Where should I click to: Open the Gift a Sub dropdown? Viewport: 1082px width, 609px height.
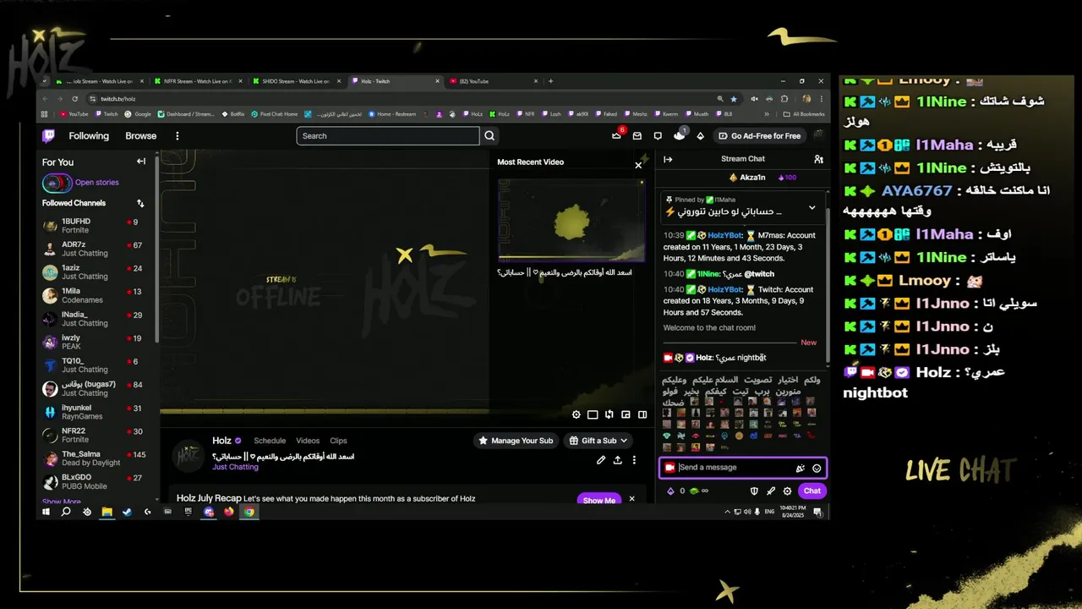pos(599,441)
